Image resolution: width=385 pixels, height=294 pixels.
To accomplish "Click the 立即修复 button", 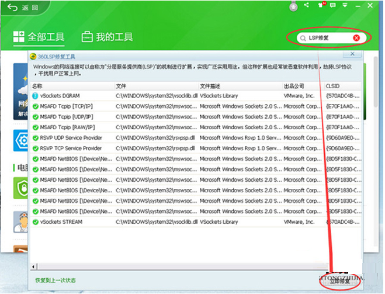I will [x=340, y=282].
